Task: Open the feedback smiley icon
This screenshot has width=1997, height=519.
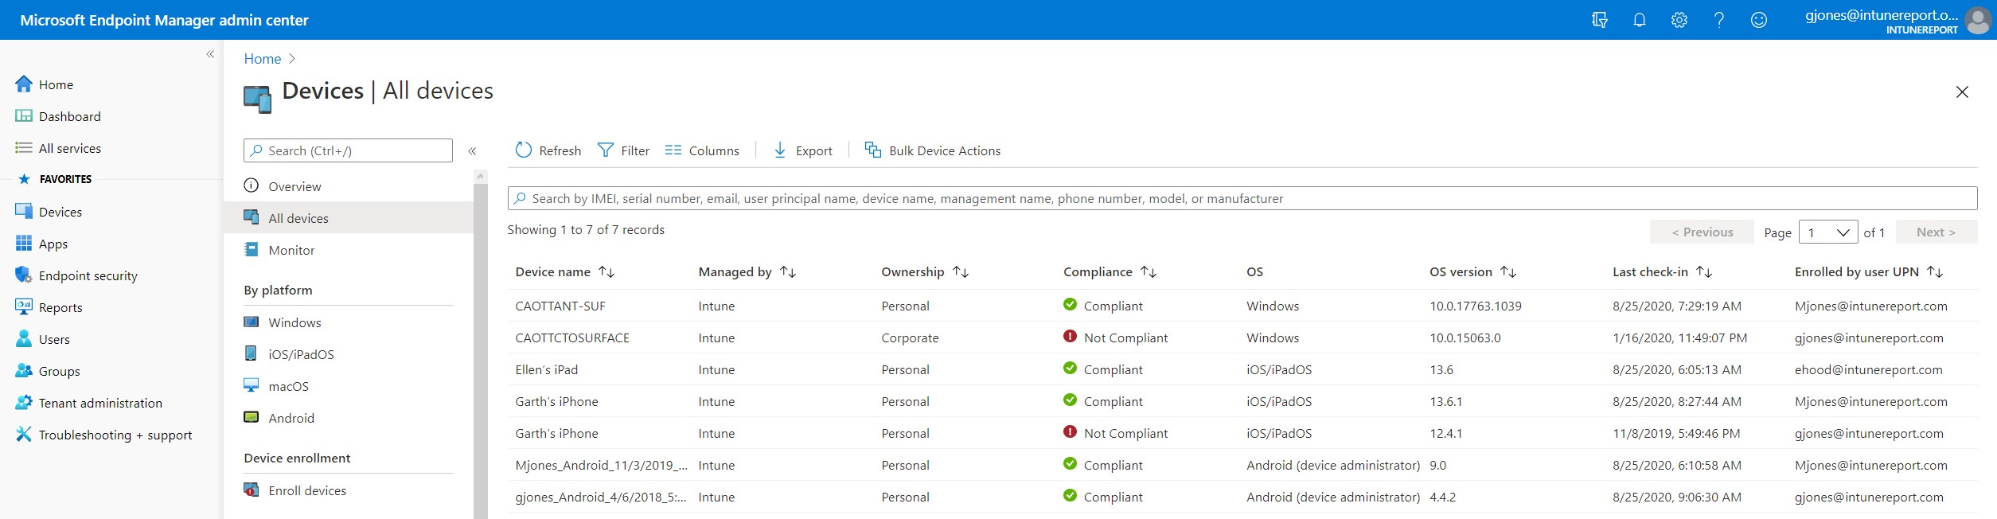Action: click(1758, 20)
